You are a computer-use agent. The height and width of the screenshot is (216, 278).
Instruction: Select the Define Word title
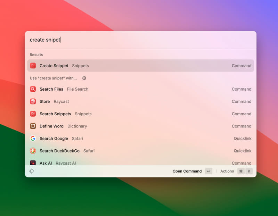tap(51, 126)
